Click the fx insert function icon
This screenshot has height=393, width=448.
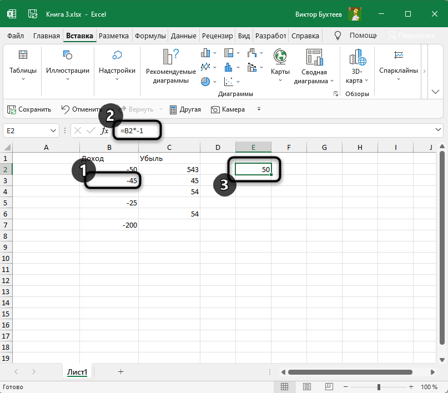pyautogui.click(x=104, y=131)
